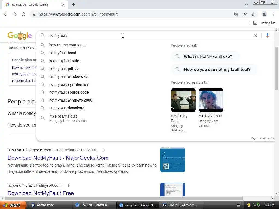Click the blue screen MajorGeeks thumbnail
The image size is (279, 209).
point(172,160)
